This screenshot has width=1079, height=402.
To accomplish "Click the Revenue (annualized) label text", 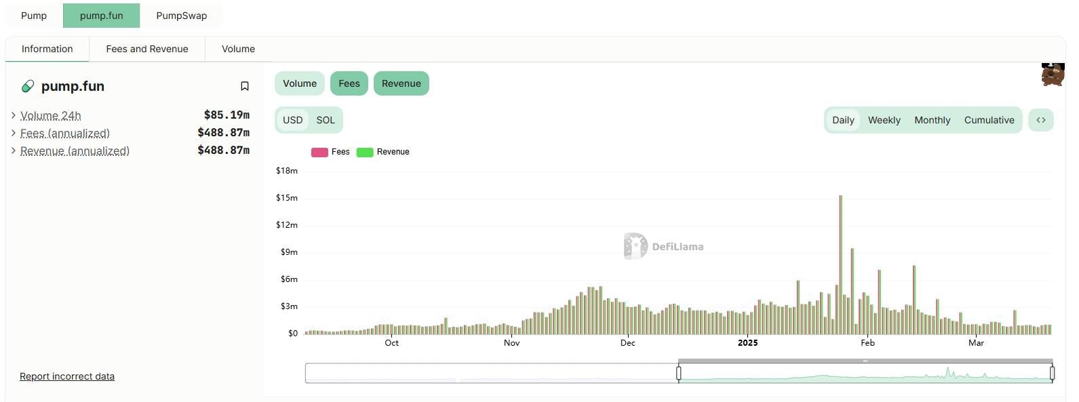I will (x=75, y=151).
